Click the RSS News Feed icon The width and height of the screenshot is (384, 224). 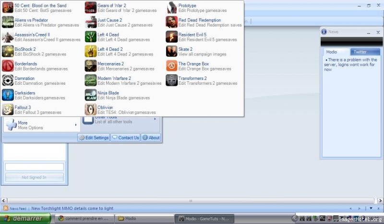click(x=5, y=208)
